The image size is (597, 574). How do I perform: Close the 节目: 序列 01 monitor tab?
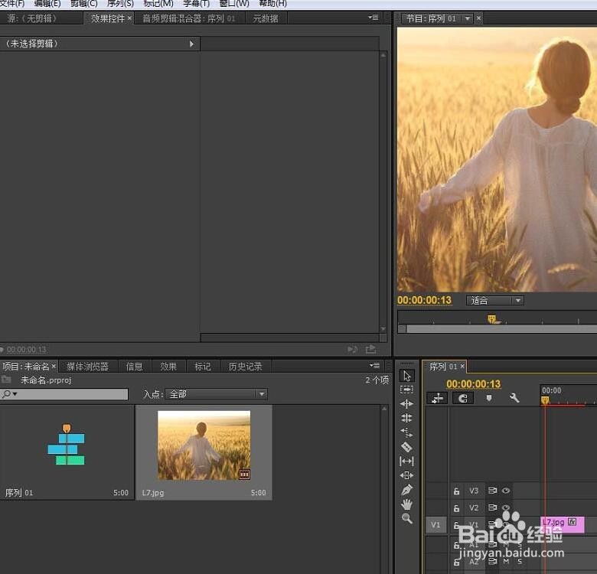(478, 18)
